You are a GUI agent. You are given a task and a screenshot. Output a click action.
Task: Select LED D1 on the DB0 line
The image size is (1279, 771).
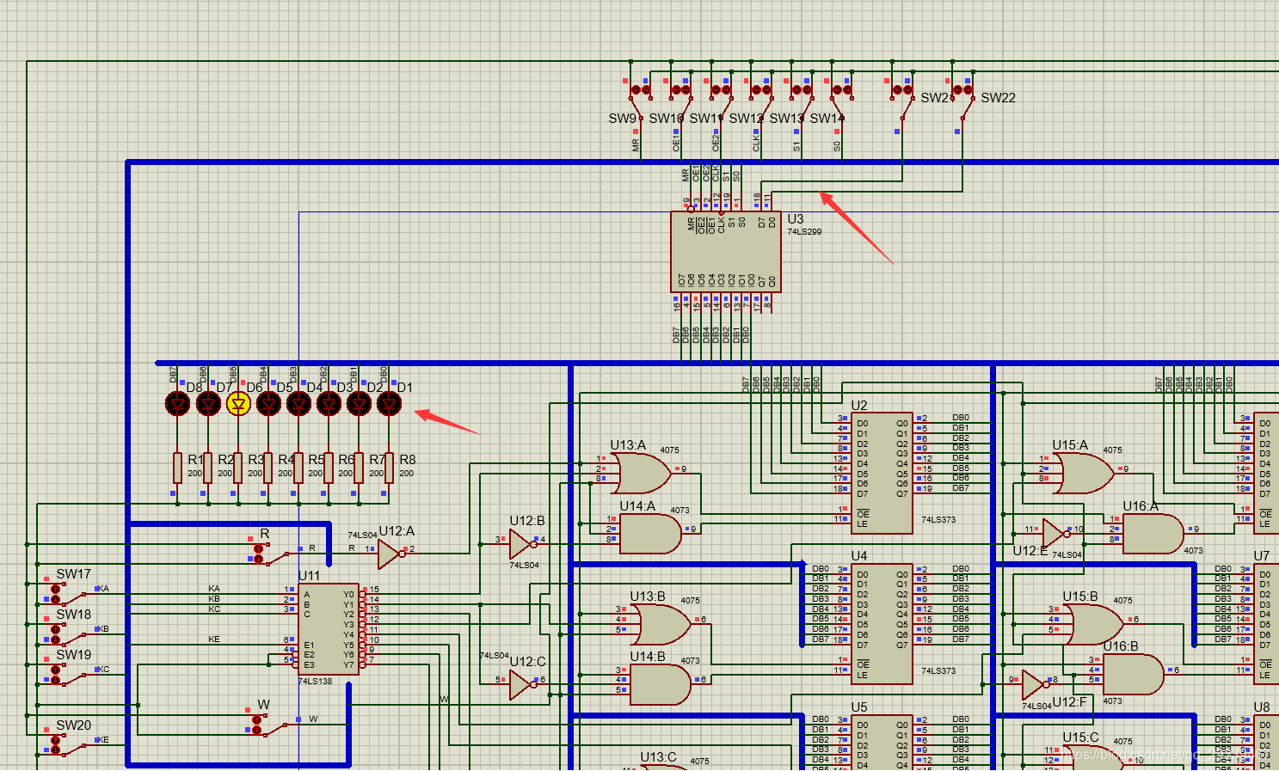tap(389, 403)
